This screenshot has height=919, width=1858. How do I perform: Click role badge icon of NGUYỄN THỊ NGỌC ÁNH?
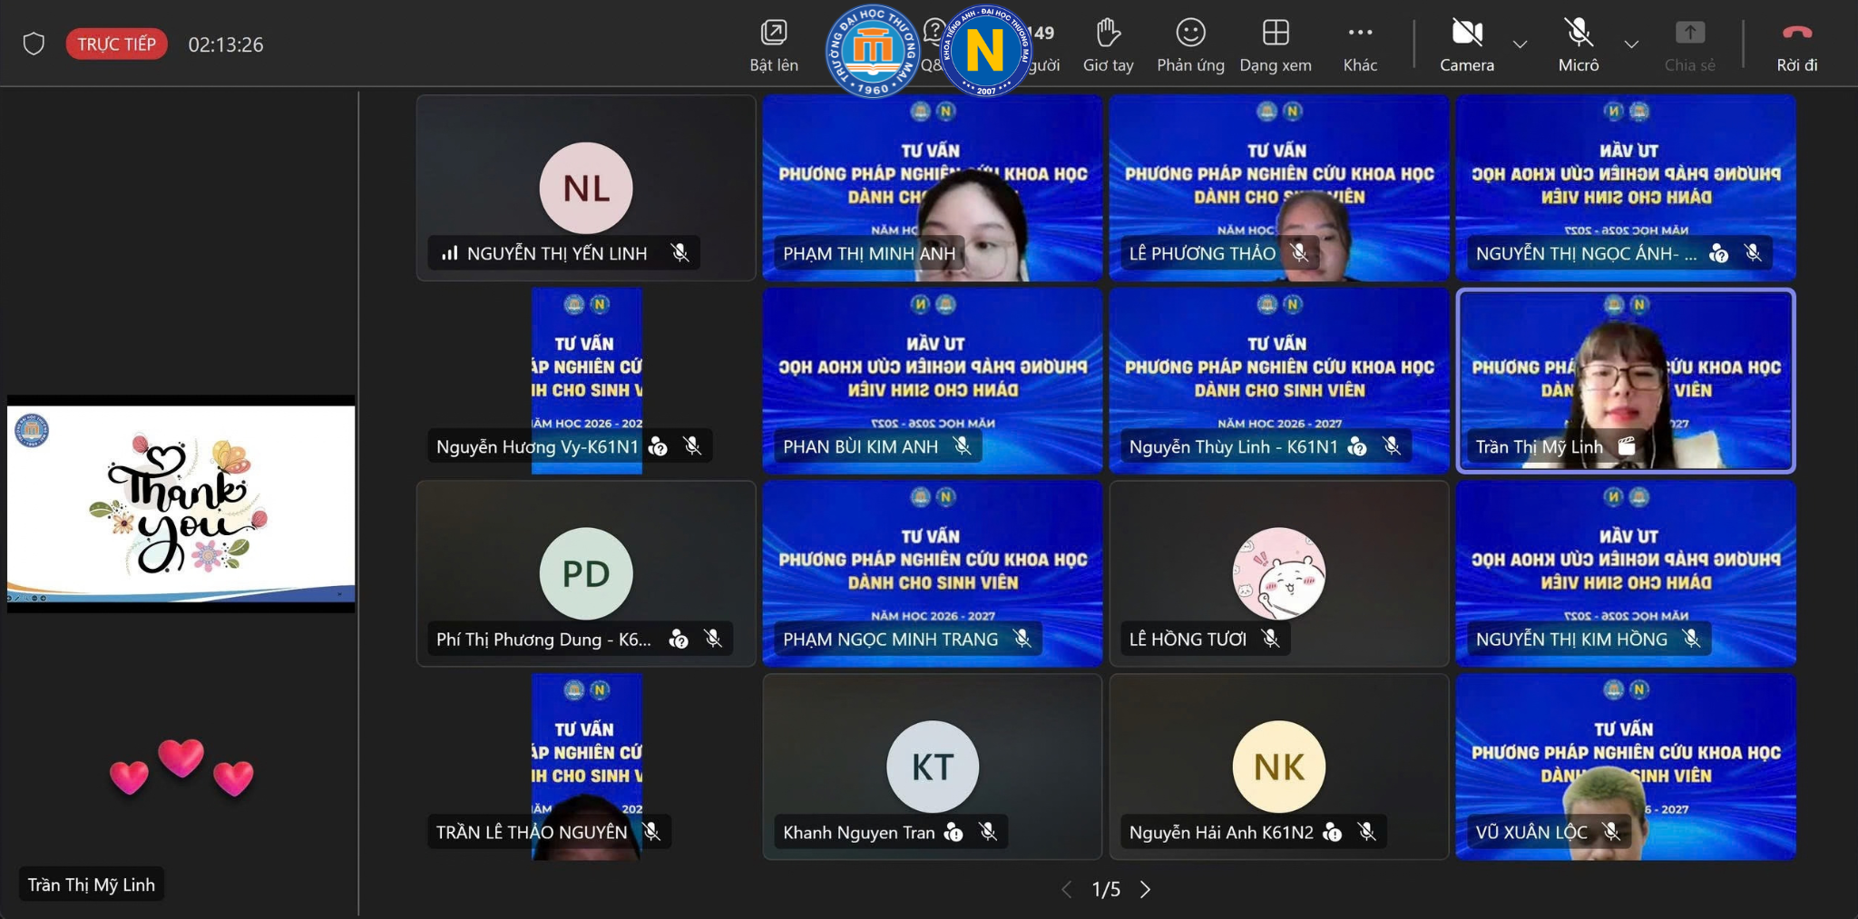(1718, 253)
